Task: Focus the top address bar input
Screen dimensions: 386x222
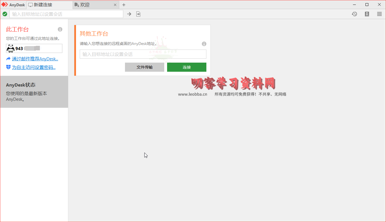Action: 66,14
